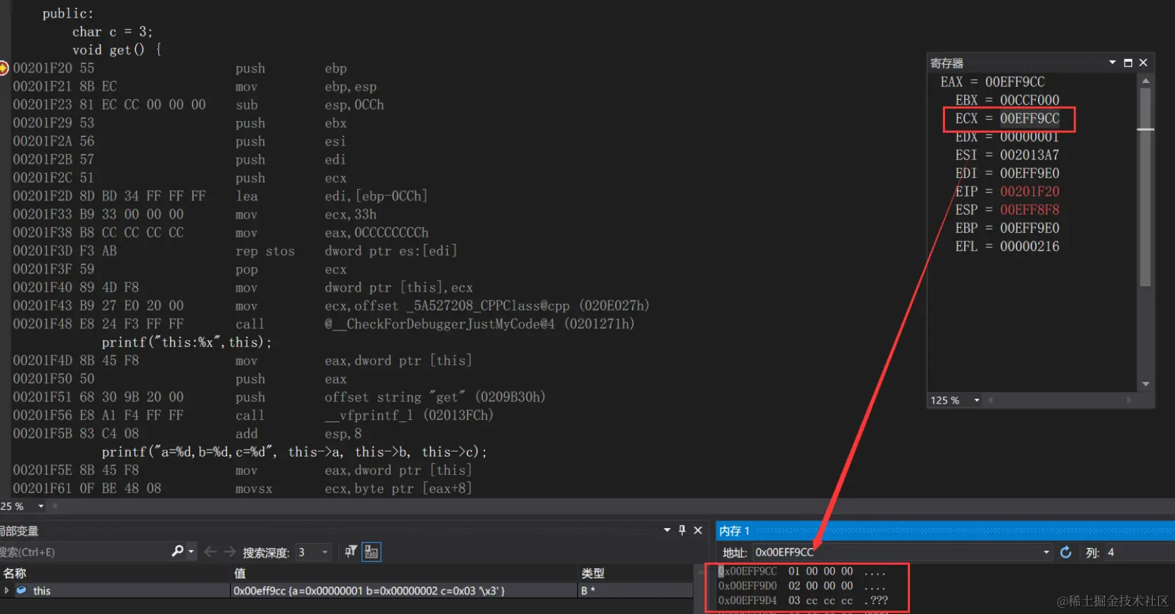Image resolution: width=1175 pixels, height=614 pixels.
Task: Click the 'mov eax,0CCCCCCCCh' line
Action: tap(221, 233)
